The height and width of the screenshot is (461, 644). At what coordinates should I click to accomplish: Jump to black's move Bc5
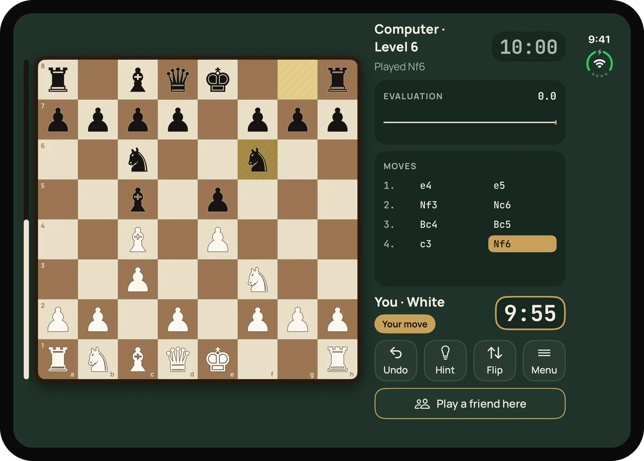(502, 225)
